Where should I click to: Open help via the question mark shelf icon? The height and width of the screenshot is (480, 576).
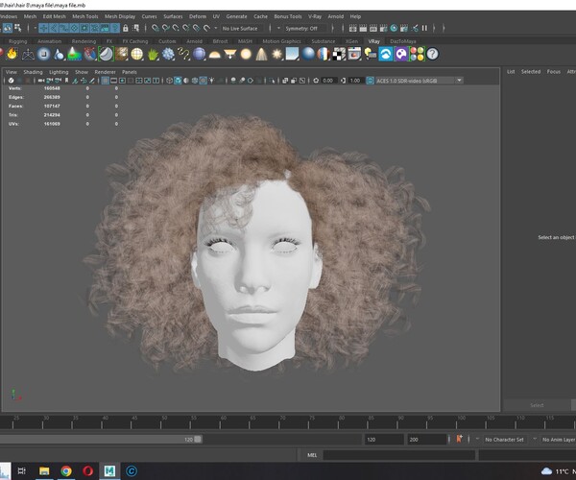[x=433, y=55]
